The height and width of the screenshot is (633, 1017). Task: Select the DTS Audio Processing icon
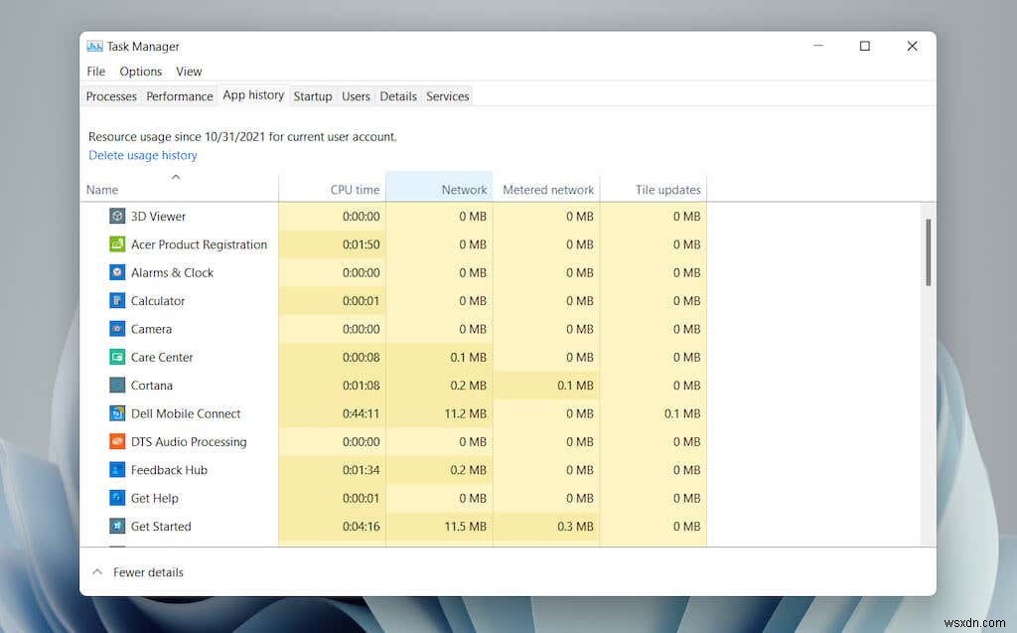[x=117, y=442]
